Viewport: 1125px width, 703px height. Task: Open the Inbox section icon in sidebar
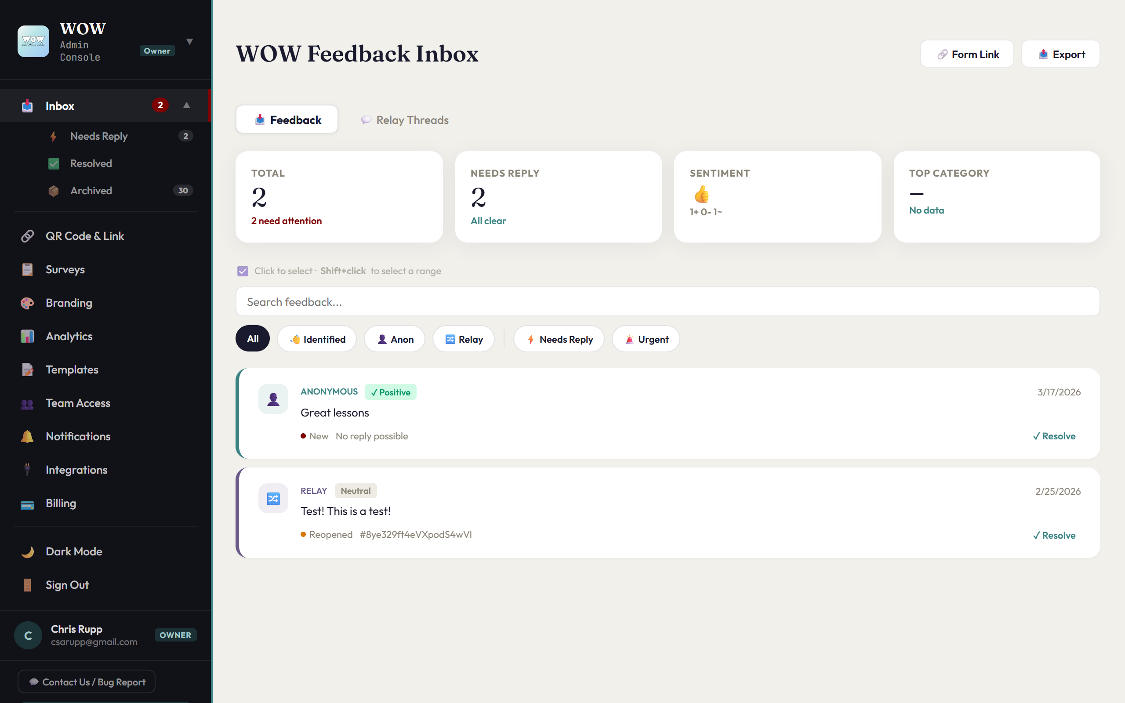(x=27, y=105)
